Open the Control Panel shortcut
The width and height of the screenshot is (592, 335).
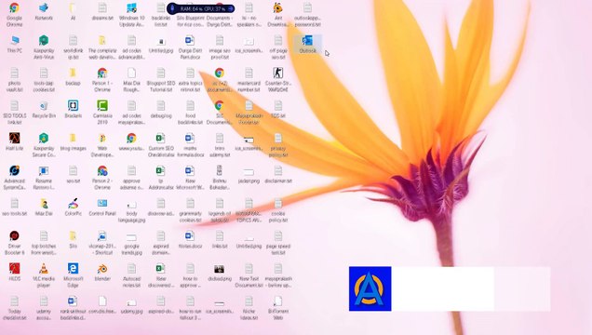[x=102, y=207]
